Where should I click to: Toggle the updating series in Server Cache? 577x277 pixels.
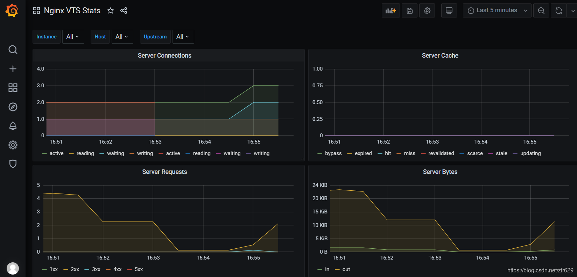coord(530,153)
